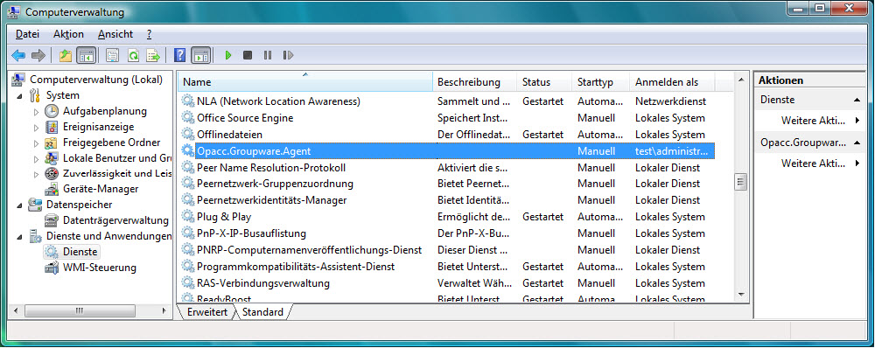Image resolution: width=875 pixels, height=348 pixels.
Task: Open the Datei menu
Action: pyautogui.click(x=27, y=34)
